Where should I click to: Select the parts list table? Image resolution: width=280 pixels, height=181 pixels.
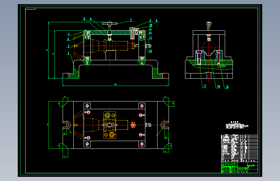pyautogui.click(x=239, y=148)
